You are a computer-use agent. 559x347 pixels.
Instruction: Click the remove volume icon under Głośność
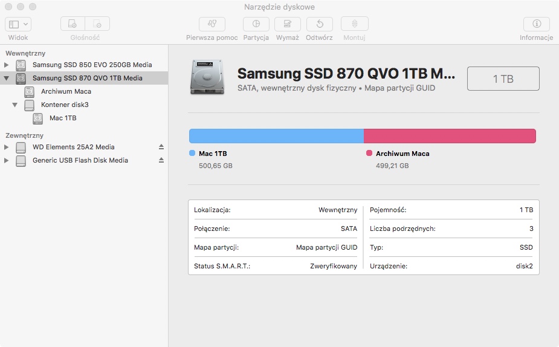97,24
